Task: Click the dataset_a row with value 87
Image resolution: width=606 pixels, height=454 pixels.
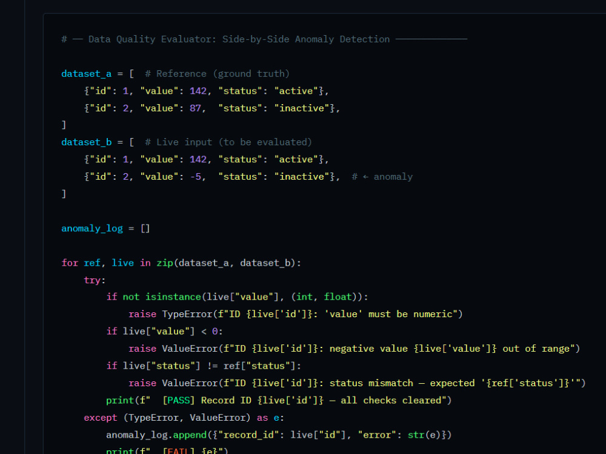Action: click(x=211, y=108)
